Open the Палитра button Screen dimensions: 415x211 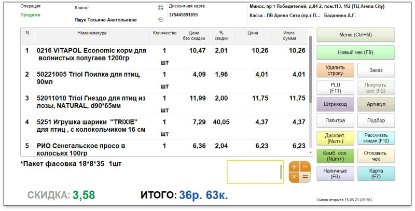pos(335,121)
